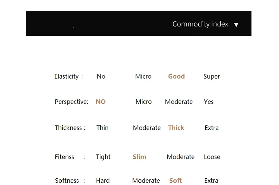Choose Hard in the Softness row
The width and height of the screenshot is (279, 185).
[103, 181]
